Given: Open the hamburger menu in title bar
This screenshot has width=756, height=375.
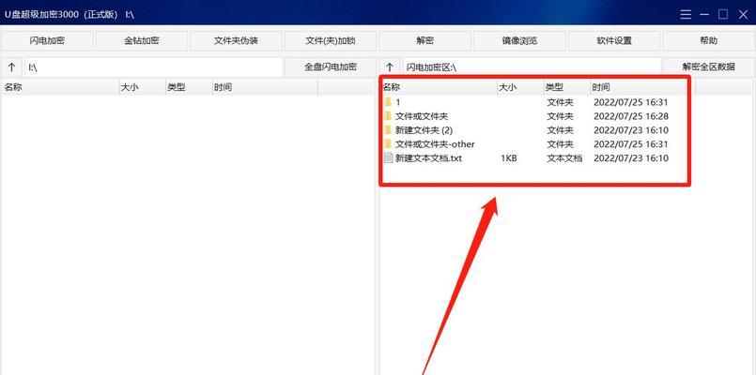Looking at the screenshot, I should tap(686, 14).
